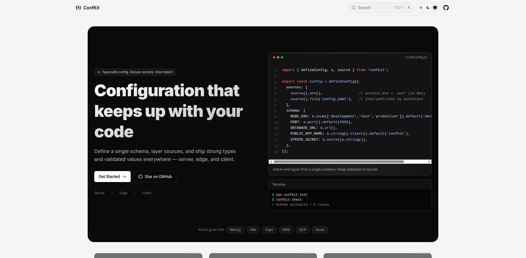
Task: Click the search magnifier icon
Action: [354, 8]
